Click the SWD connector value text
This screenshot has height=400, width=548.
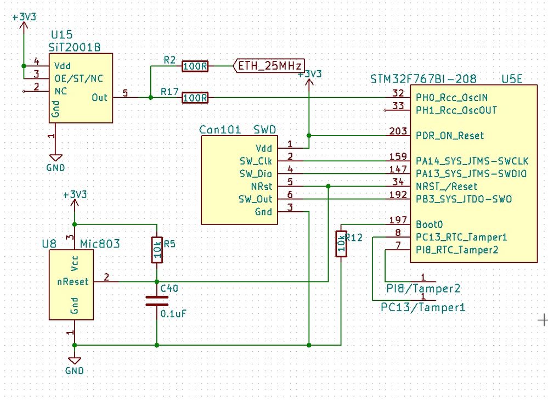pyautogui.click(x=264, y=129)
